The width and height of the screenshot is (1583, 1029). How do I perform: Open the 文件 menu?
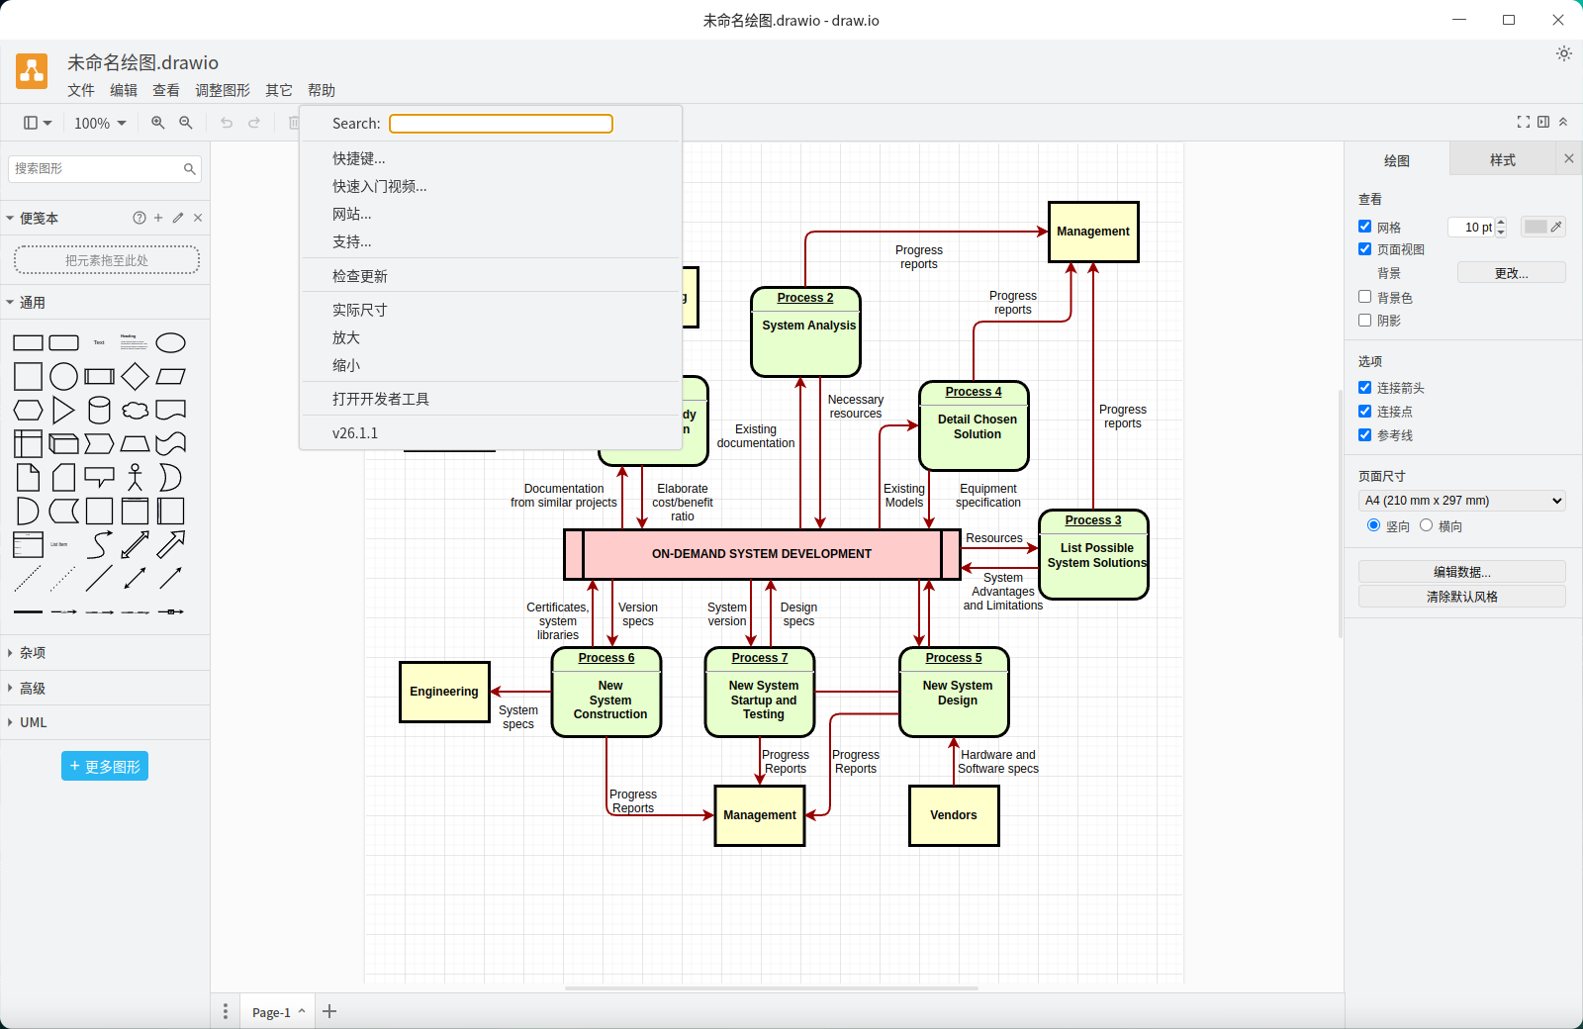tap(81, 90)
